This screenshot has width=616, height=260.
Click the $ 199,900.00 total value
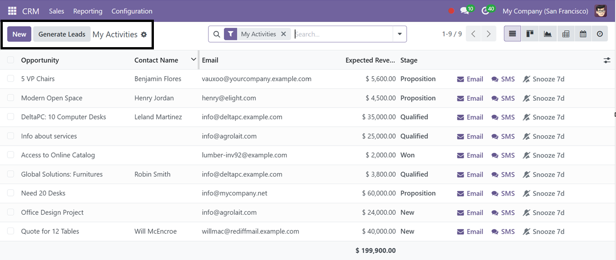pos(376,250)
